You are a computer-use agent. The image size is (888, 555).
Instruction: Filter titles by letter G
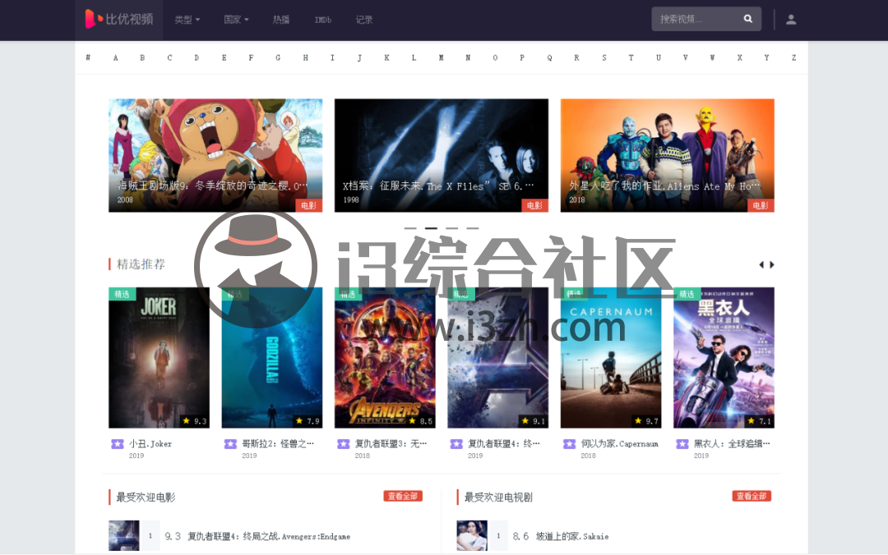pos(278,57)
